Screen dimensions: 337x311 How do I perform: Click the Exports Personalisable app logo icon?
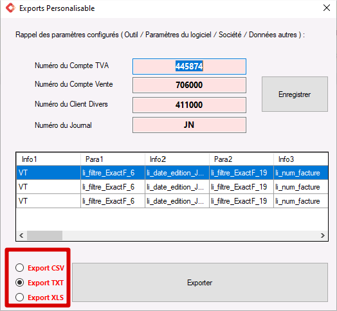(10, 8)
